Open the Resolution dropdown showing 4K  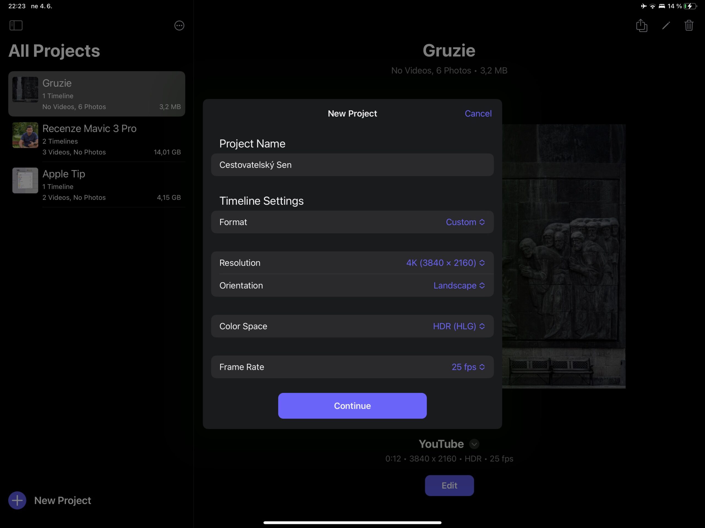pyautogui.click(x=445, y=263)
